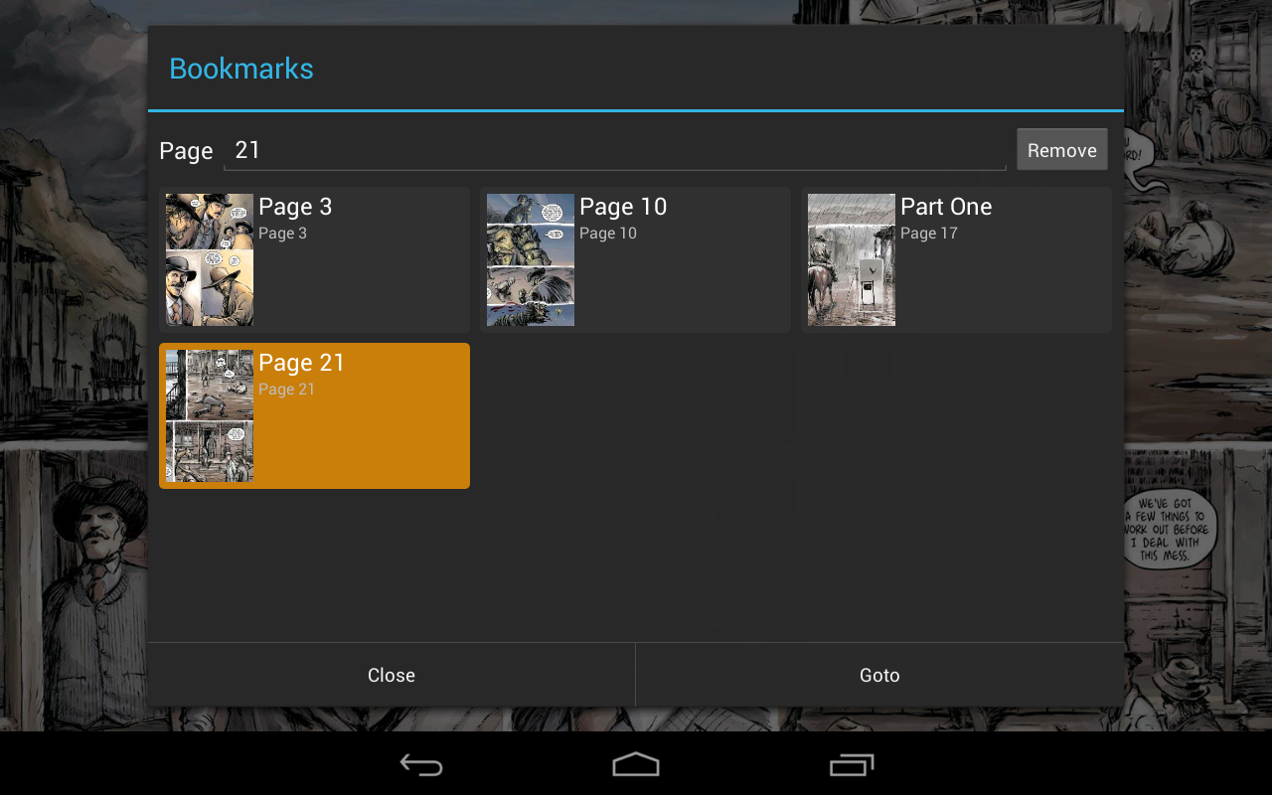The image size is (1272, 795).
Task: Select the Page 3 bookmark thumbnail
Action: coord(210,259)
